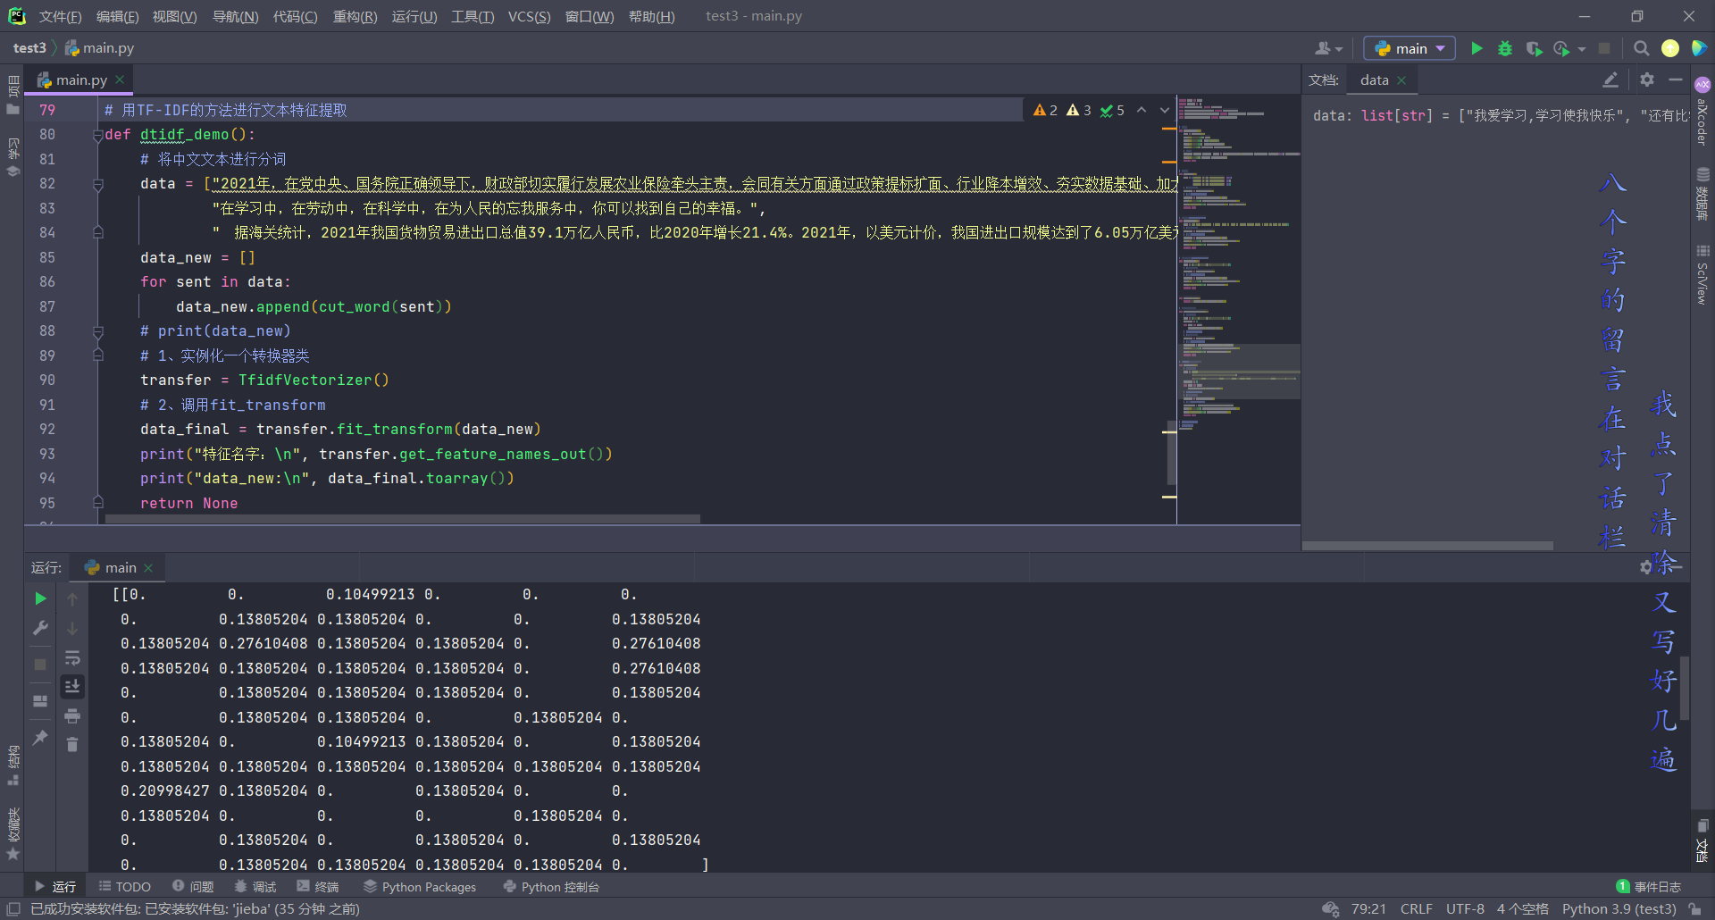Pin the run tab with pin icon
The width and height of the screenshot is (1715, 920).
pos(40,738)
